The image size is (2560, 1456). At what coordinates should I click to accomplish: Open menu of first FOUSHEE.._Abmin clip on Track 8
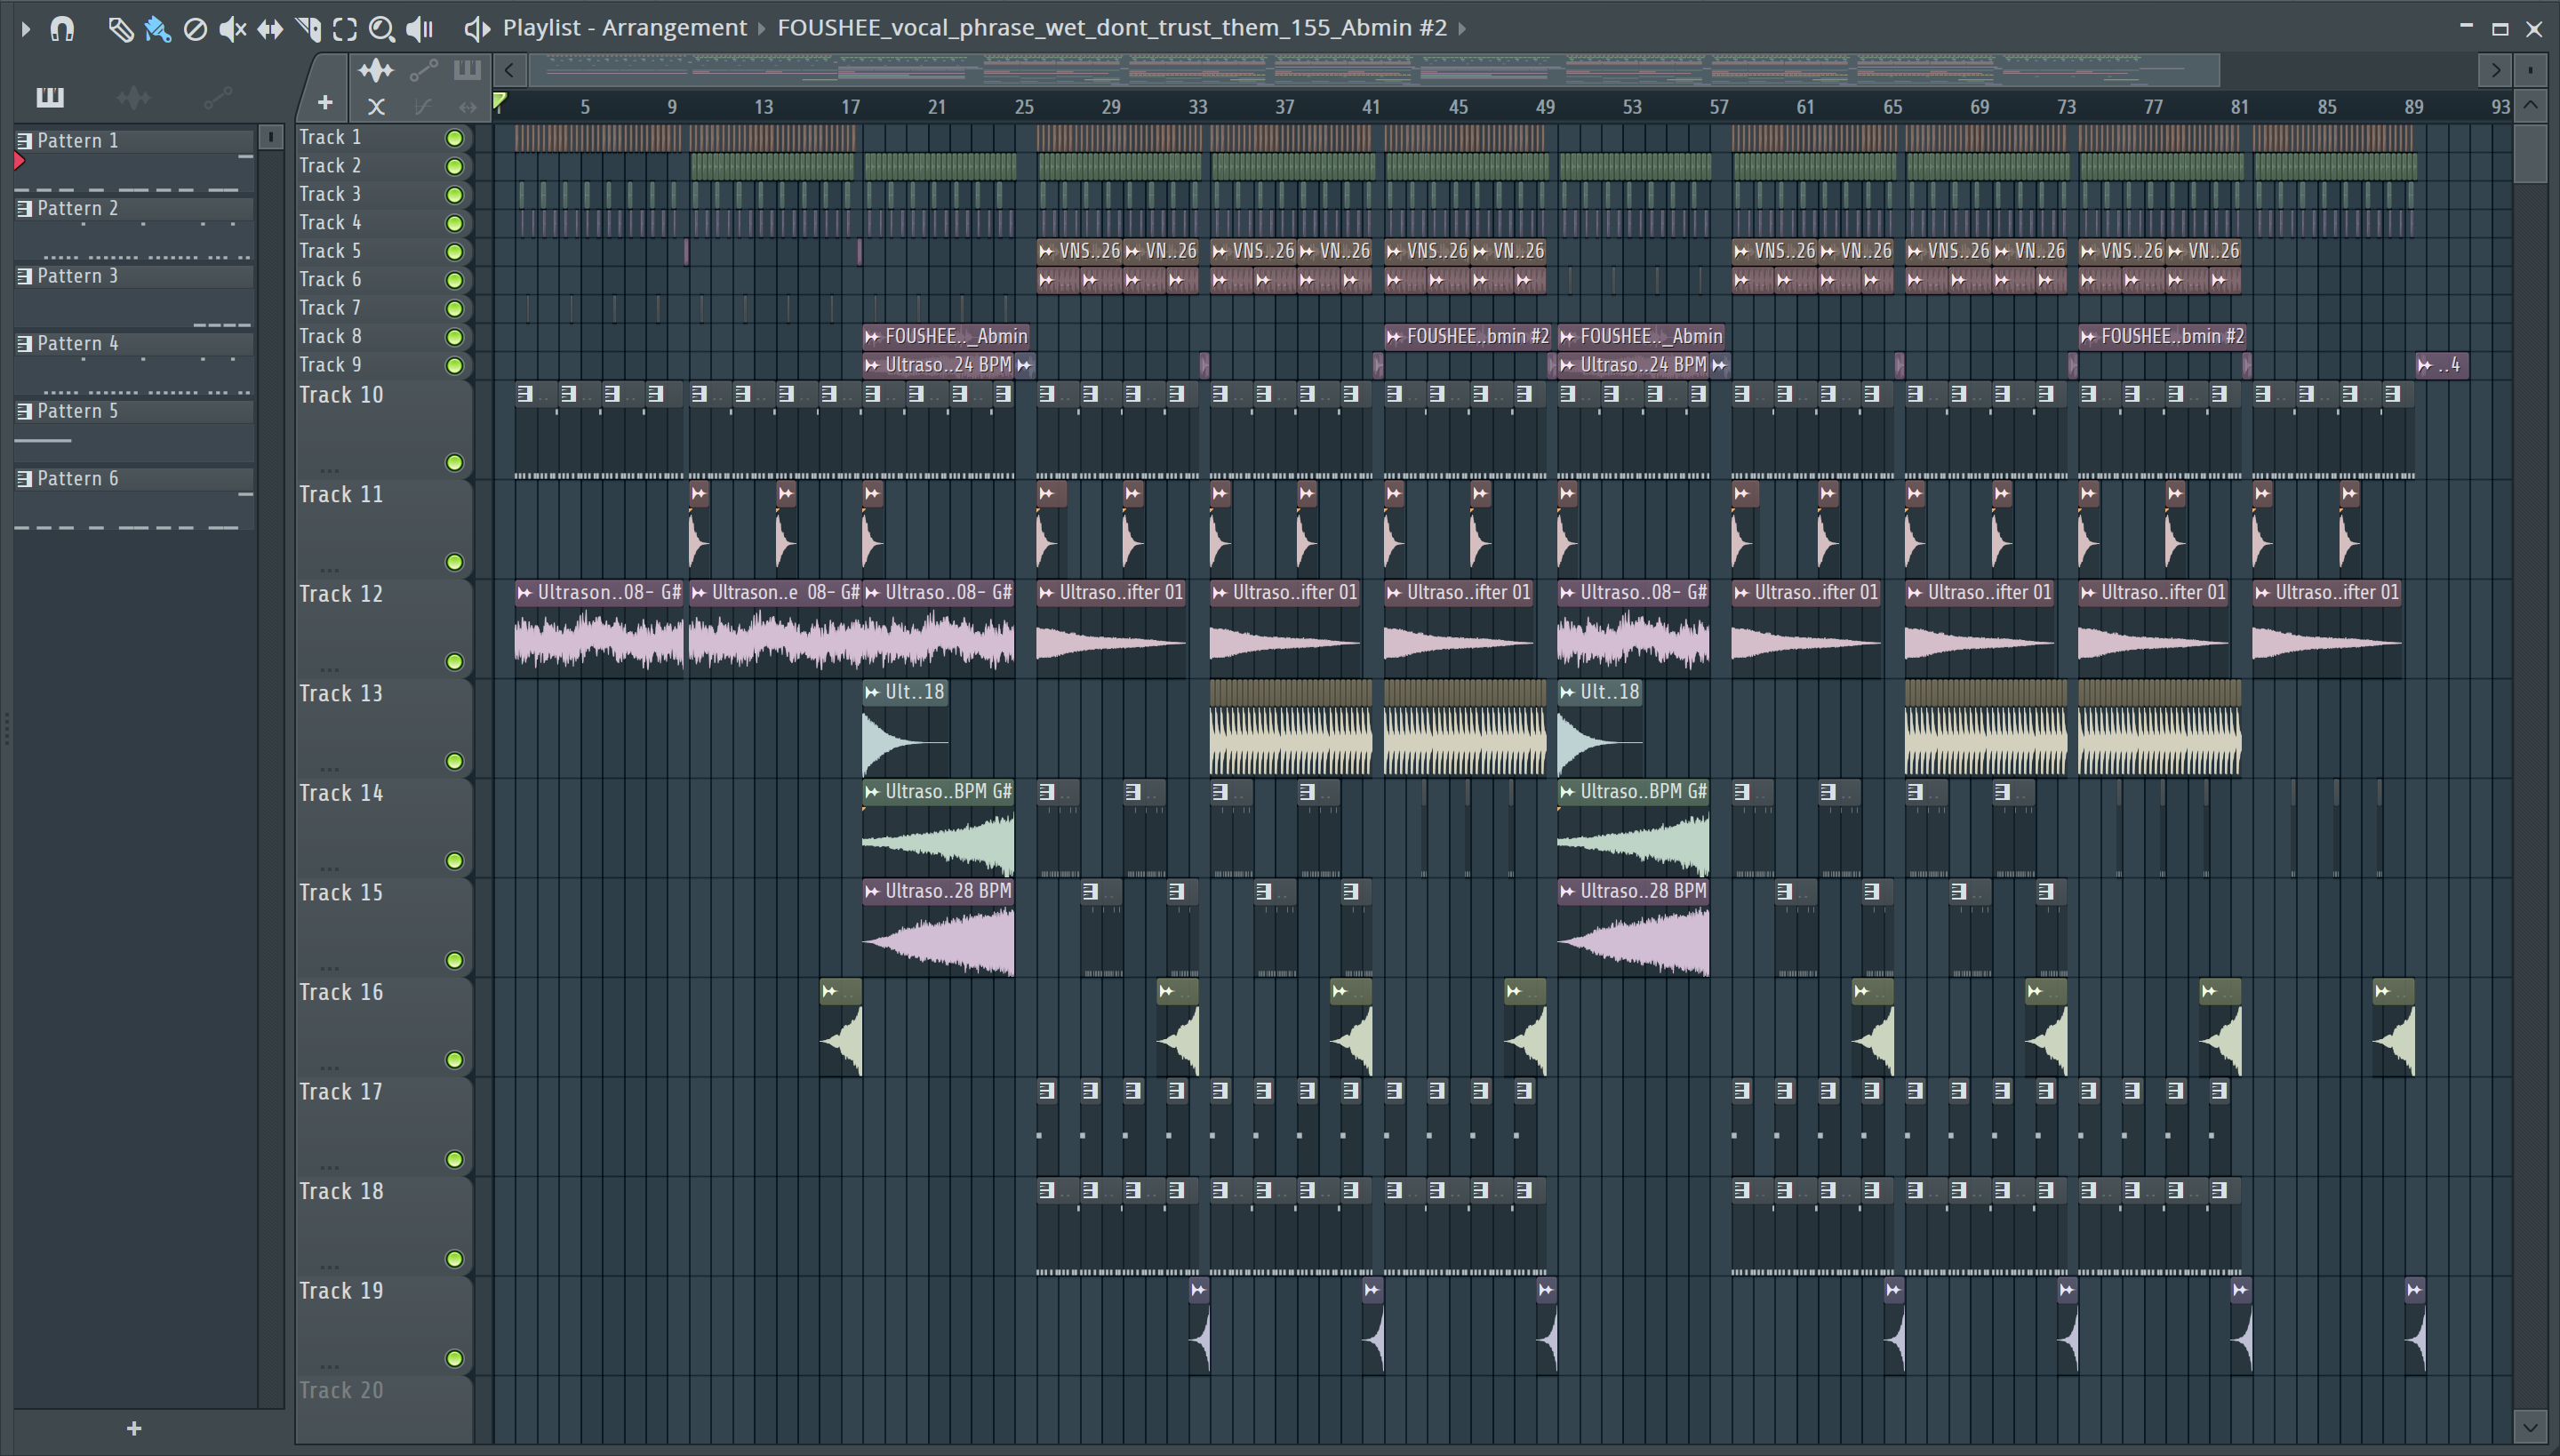coord(872,337)
